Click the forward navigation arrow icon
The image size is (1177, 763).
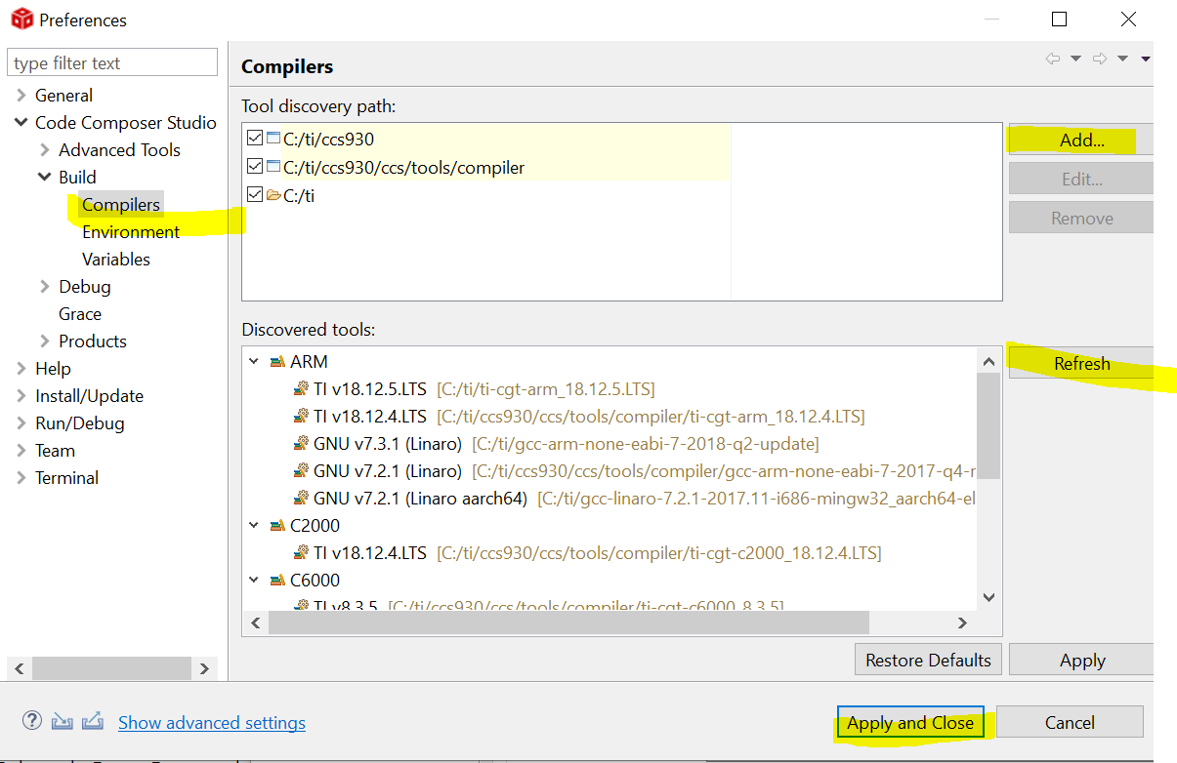click(x=1100, y=59)
